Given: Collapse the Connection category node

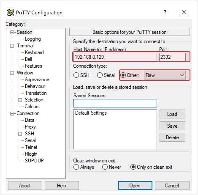Looking at the screenshot, I should (12, 114).
